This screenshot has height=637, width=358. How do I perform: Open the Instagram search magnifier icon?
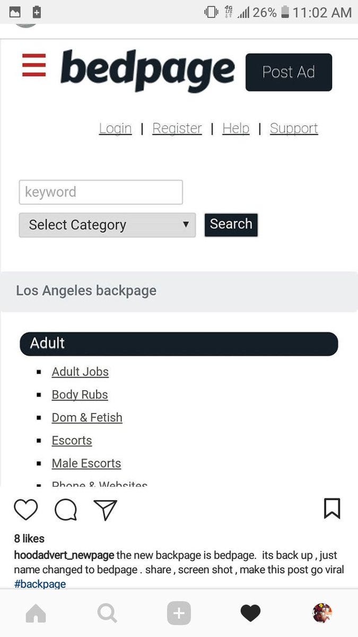(107, 614)
